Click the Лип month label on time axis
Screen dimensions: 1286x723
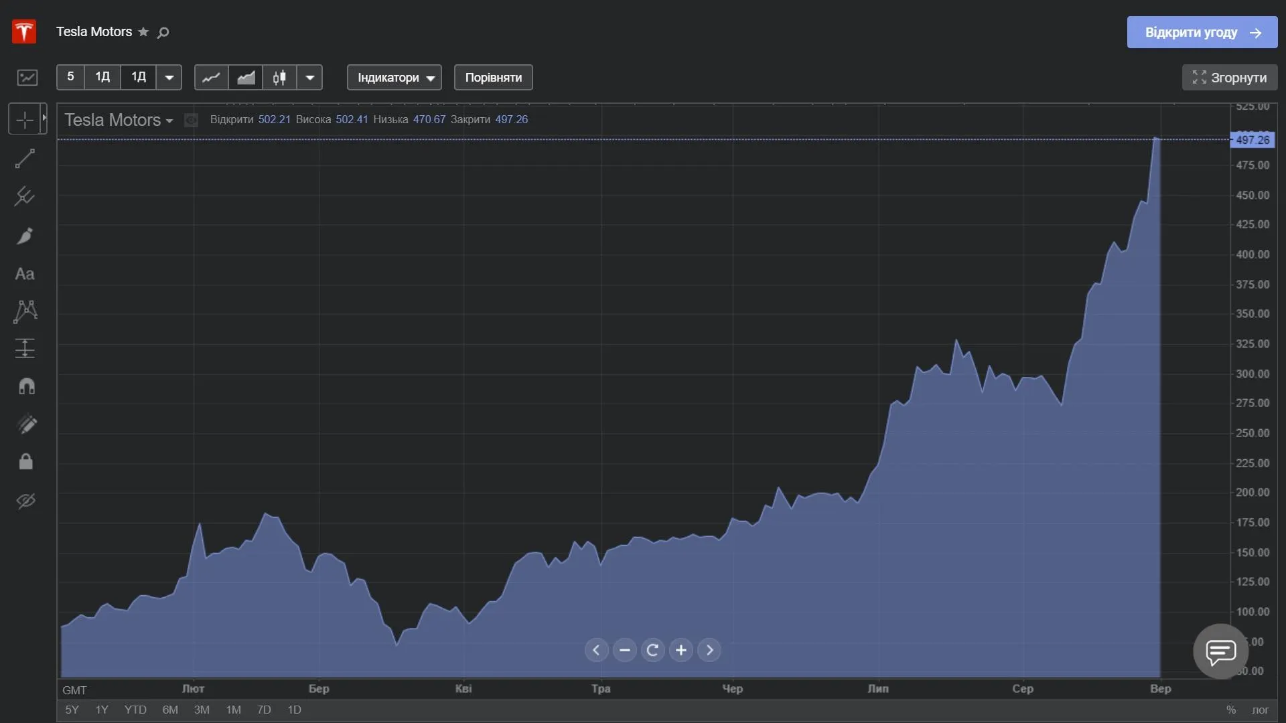coord(878,688)
